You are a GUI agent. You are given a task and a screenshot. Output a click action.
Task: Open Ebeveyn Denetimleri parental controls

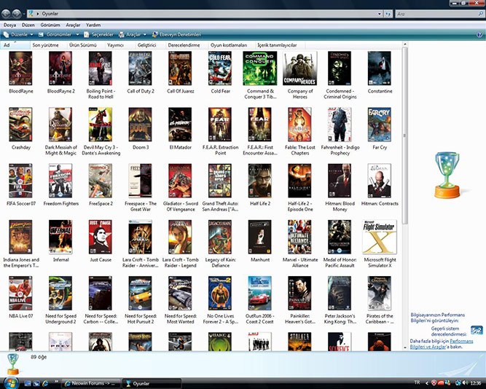(176, 35)
